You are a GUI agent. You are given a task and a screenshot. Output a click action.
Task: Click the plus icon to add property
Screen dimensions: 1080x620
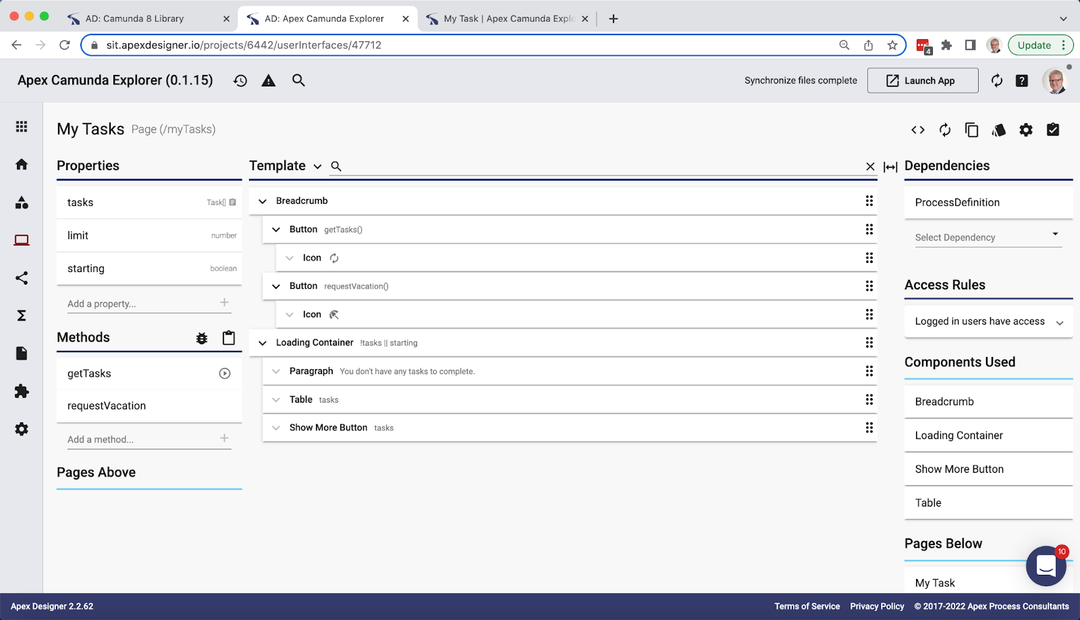pos(224,303)
